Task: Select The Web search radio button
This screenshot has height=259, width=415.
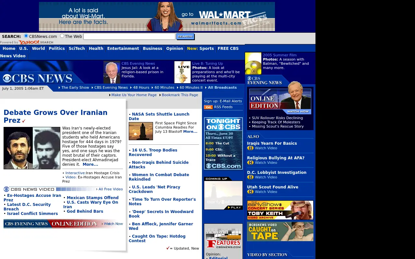Action: (x=62, y=36)
